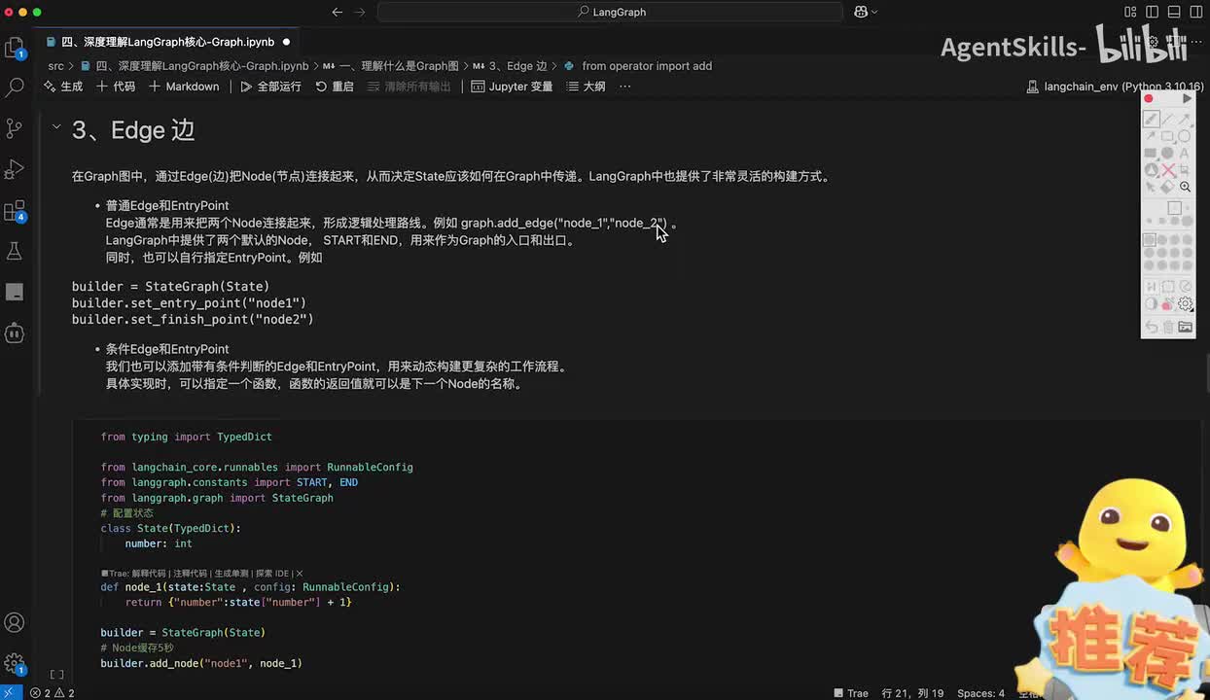Add a Markdown cell
1210x700 pixels.
point(184,87)
